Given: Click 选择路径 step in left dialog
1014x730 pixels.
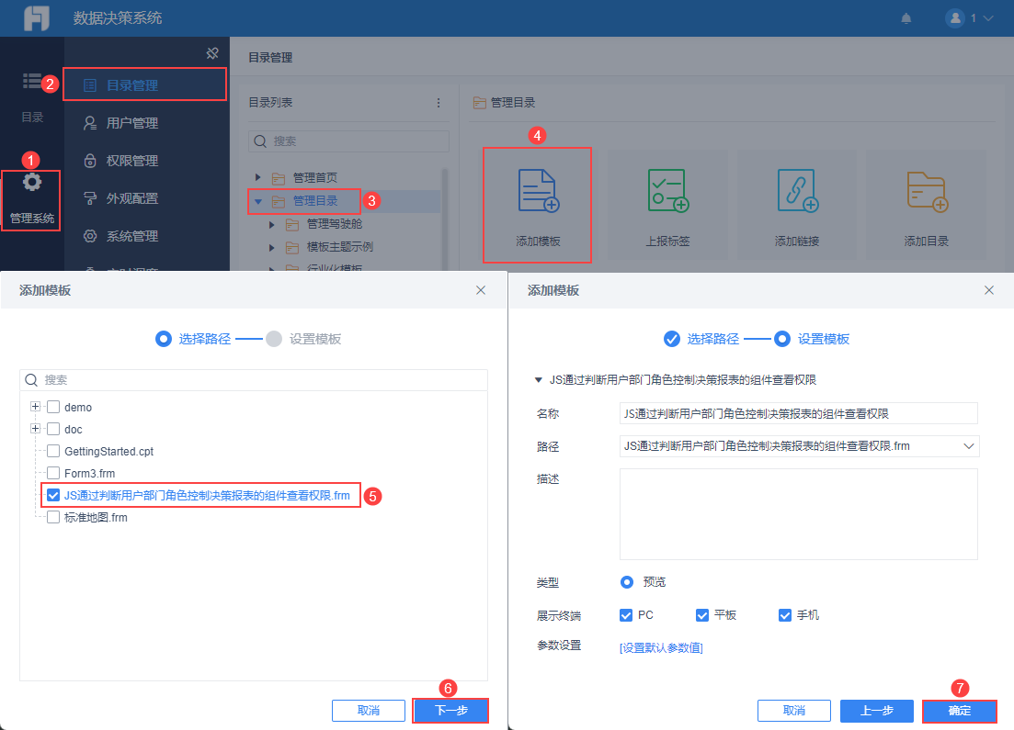Looking at the screenshot, I should [x=193, y=339].
